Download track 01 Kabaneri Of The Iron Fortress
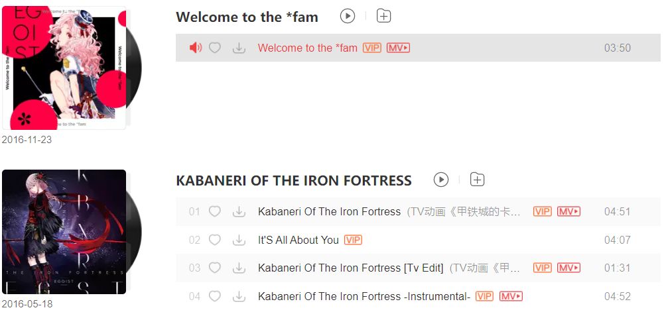Viewport: 666px width, 318px height. (239, 211)
